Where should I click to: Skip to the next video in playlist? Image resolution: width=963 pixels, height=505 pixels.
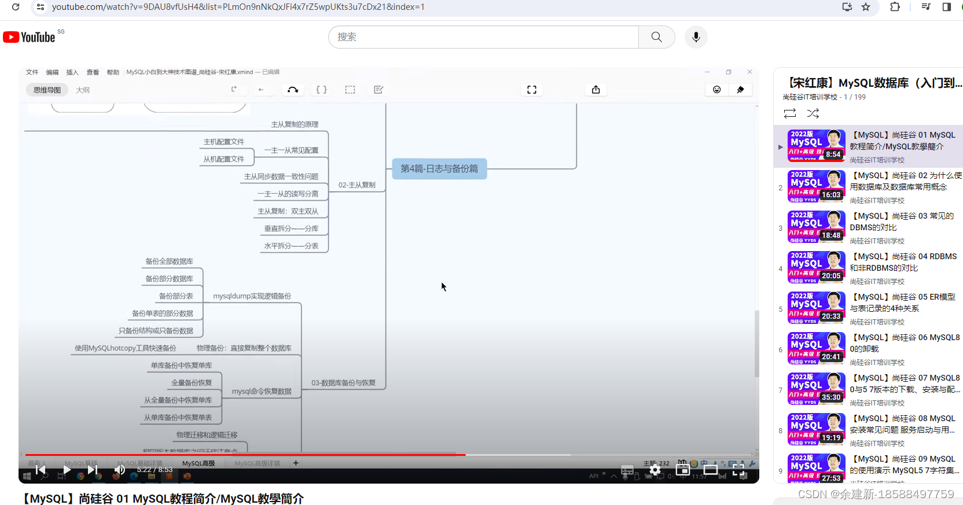tap(92, 470)
